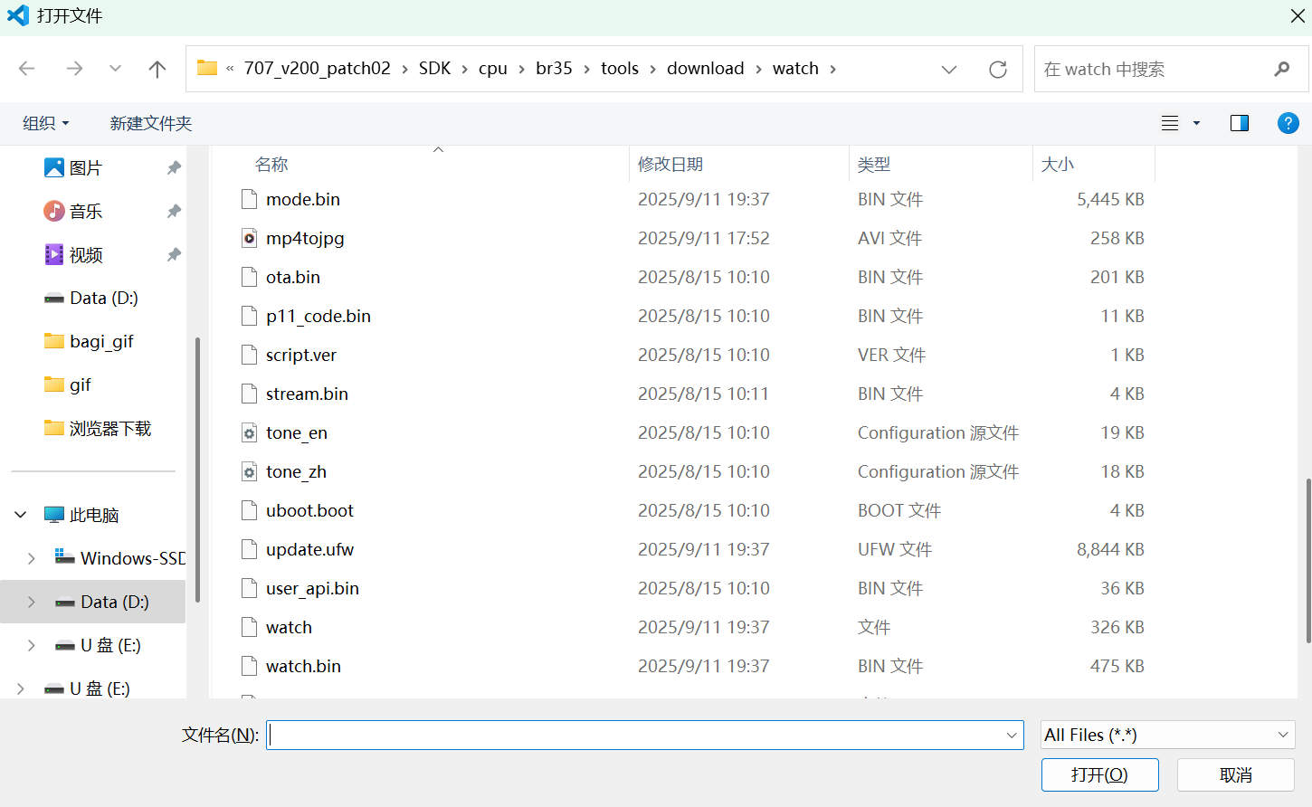Unpin 图片 using its pin icon
Screen dimensions: 1312x807
[174, 167]
